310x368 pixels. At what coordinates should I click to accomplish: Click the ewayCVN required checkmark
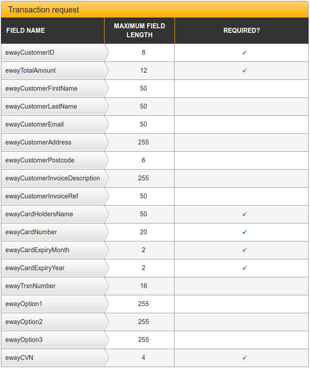[x=245, y=358]
